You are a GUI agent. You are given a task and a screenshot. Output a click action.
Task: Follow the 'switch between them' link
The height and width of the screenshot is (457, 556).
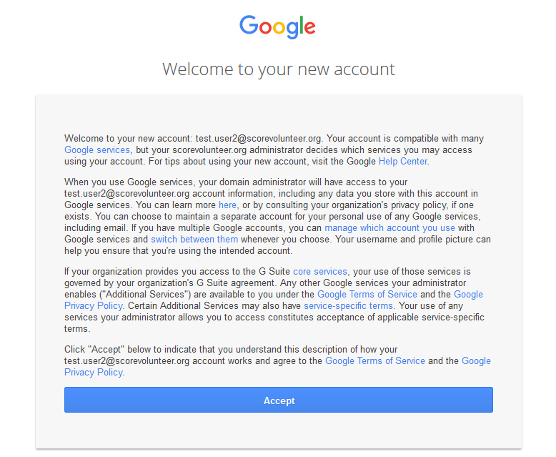tap(194, 240)
